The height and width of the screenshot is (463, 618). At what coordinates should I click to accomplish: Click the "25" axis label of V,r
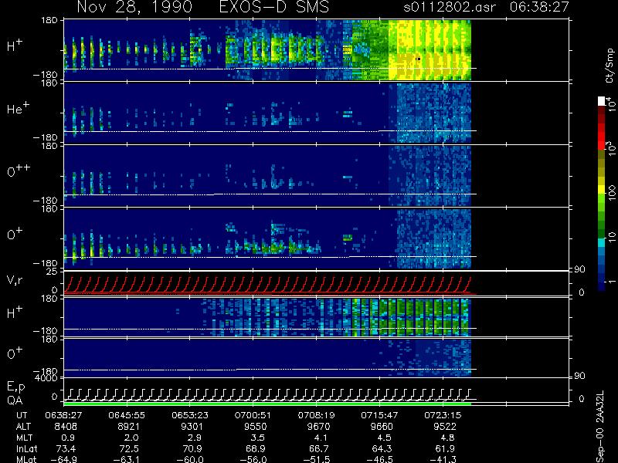coord(52,272)
